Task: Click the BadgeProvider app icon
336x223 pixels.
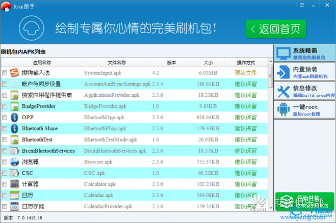Action: pos(15,106)
